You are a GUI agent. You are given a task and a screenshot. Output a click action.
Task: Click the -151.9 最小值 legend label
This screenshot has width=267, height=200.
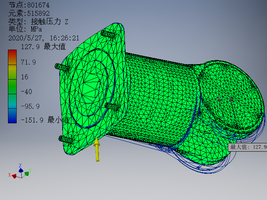click(45, 120)
